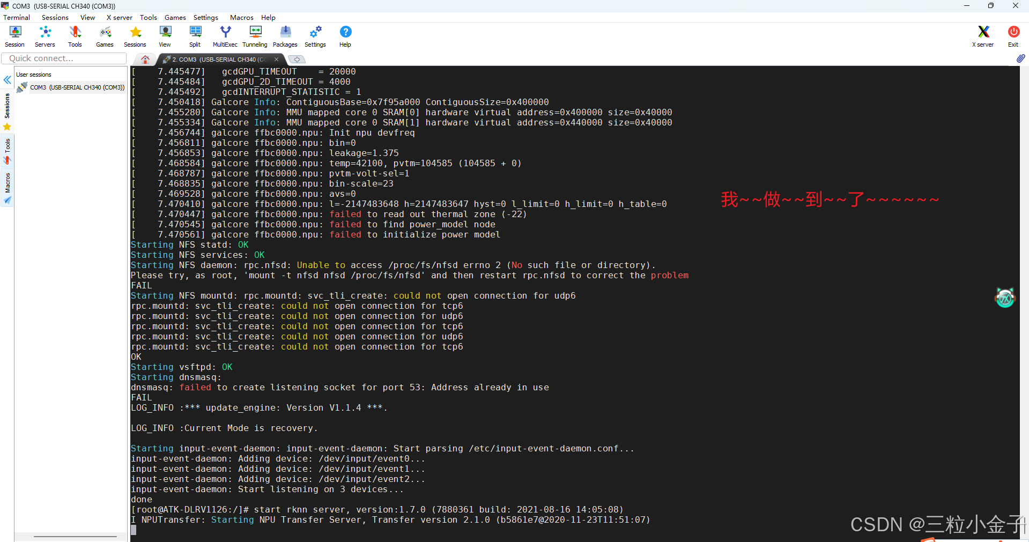Click the Macros sidebar tab's paper-plane icon
The width and height of the screenshot is (1029, 542).
point(7,201)
